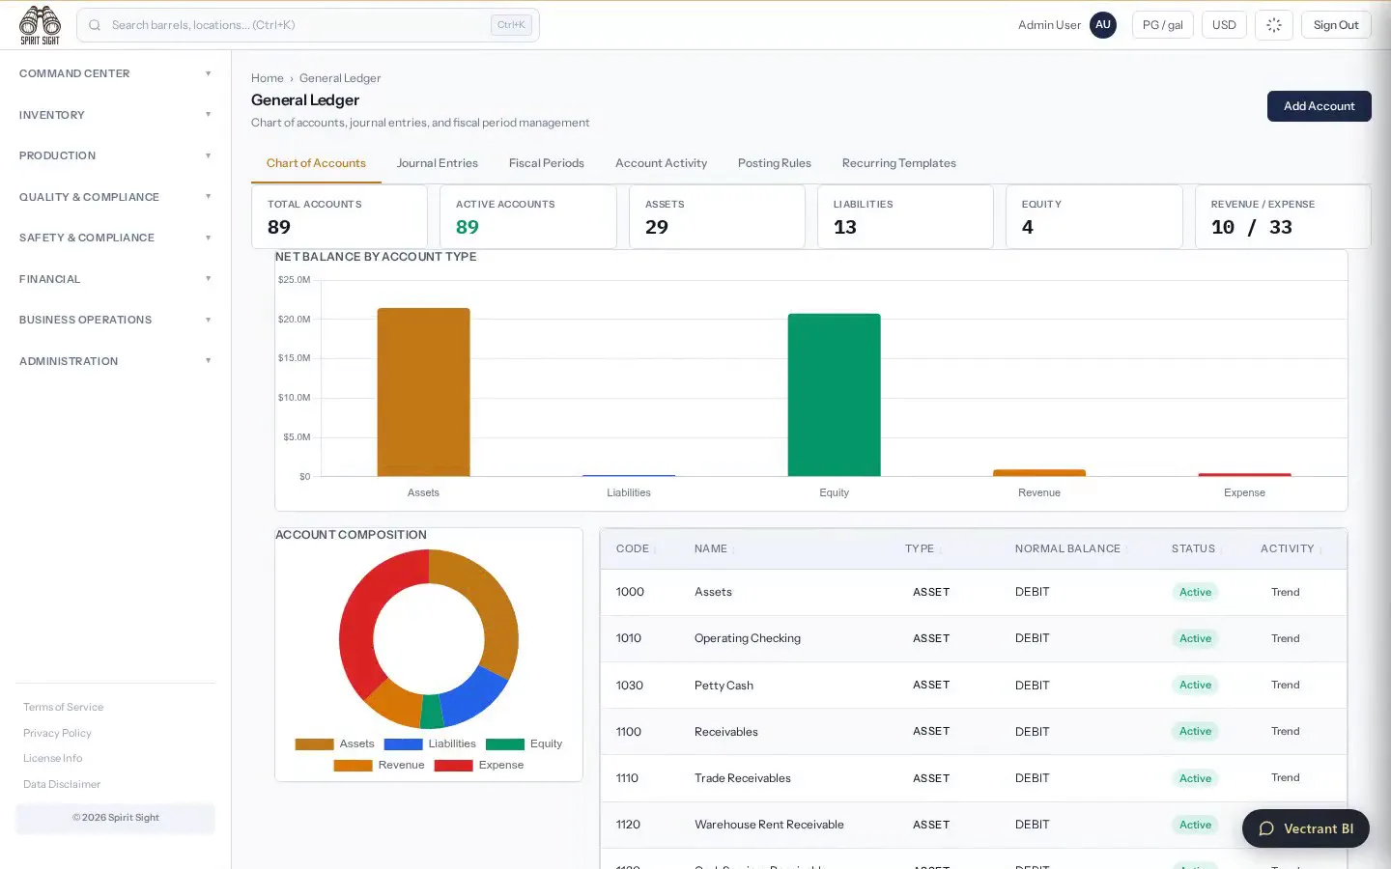
Task: Click Trend for Petty Cash row
Action: click(1285, 685)
